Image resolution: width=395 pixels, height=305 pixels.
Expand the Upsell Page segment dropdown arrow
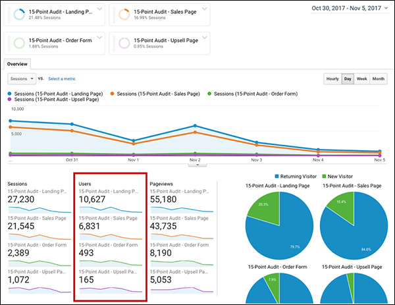[205, 38]
